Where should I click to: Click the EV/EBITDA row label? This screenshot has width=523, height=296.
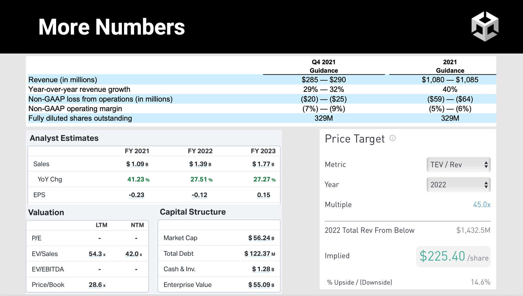pos(48,269)
